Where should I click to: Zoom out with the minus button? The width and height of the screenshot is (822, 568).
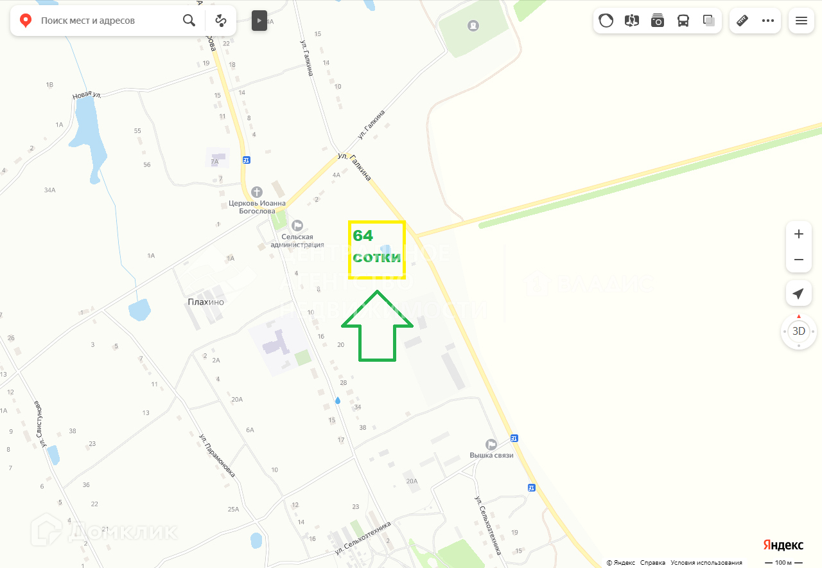(x=799, y=260)
